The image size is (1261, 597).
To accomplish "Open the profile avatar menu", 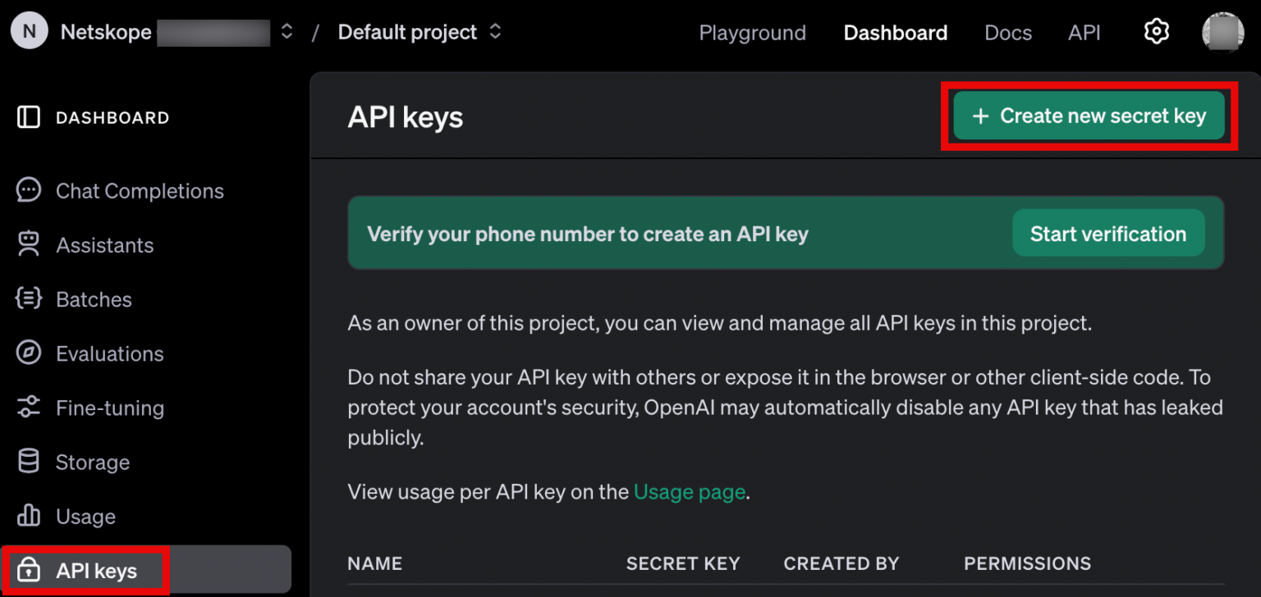I will pos(1222,31).
